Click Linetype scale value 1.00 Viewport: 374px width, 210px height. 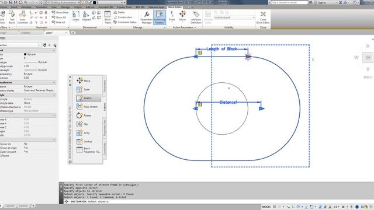26,66
